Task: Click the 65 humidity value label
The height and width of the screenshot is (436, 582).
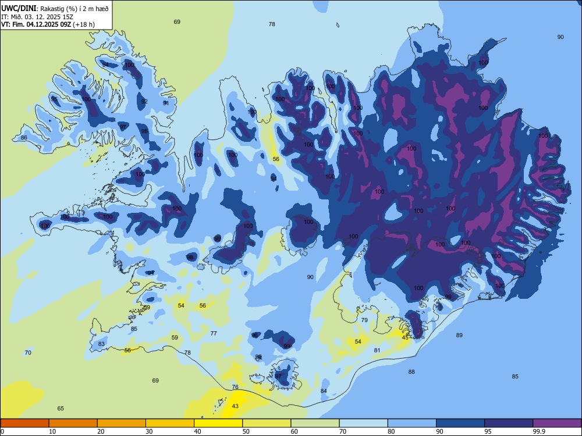Action: [x=61, y=409]
